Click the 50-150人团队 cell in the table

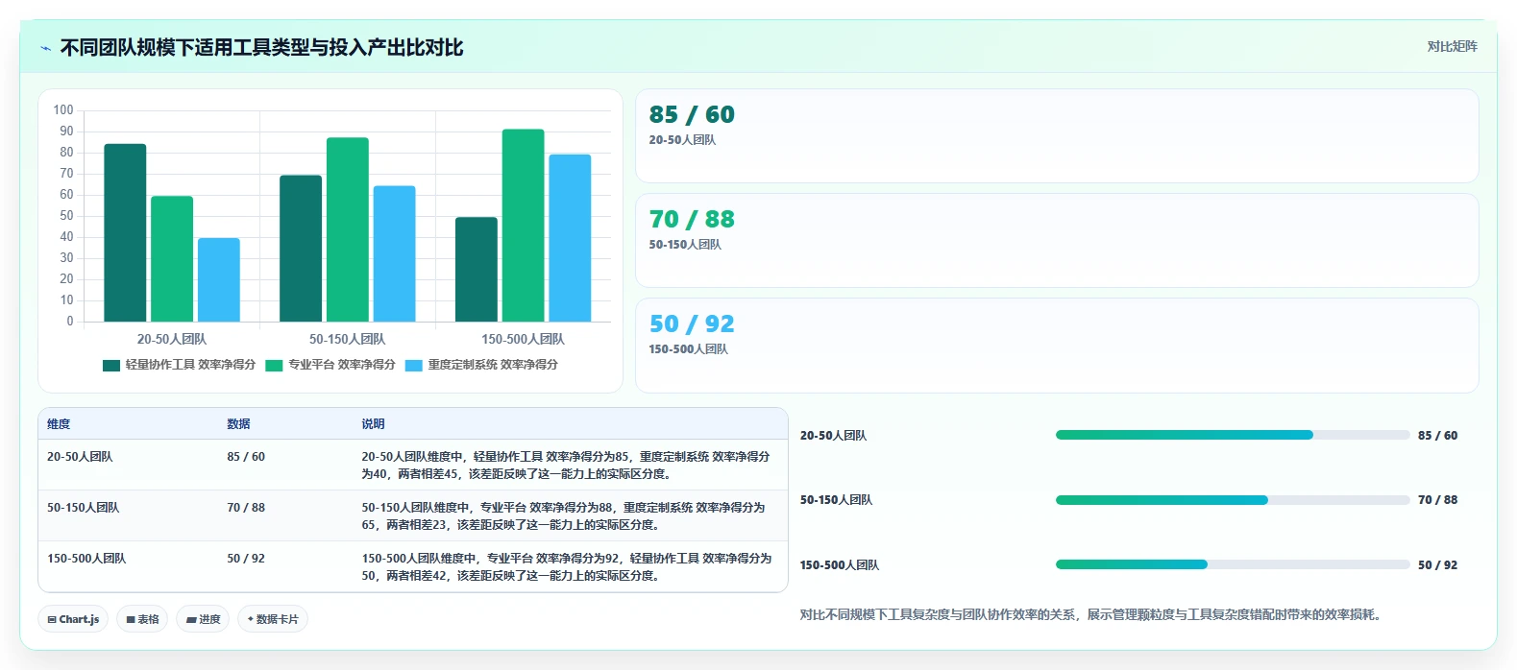coord(84,508)
